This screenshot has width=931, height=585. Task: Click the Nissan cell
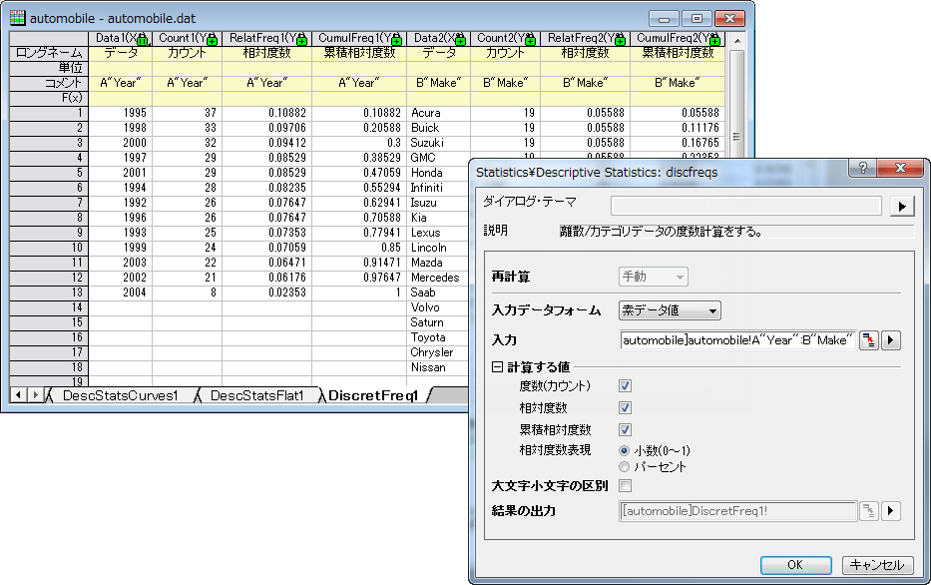click(438, 367)
